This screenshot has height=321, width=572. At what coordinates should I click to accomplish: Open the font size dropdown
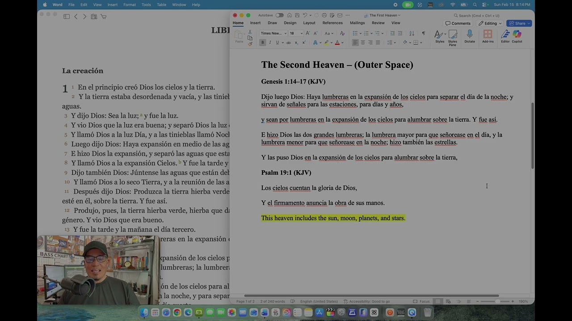point(302,33)
